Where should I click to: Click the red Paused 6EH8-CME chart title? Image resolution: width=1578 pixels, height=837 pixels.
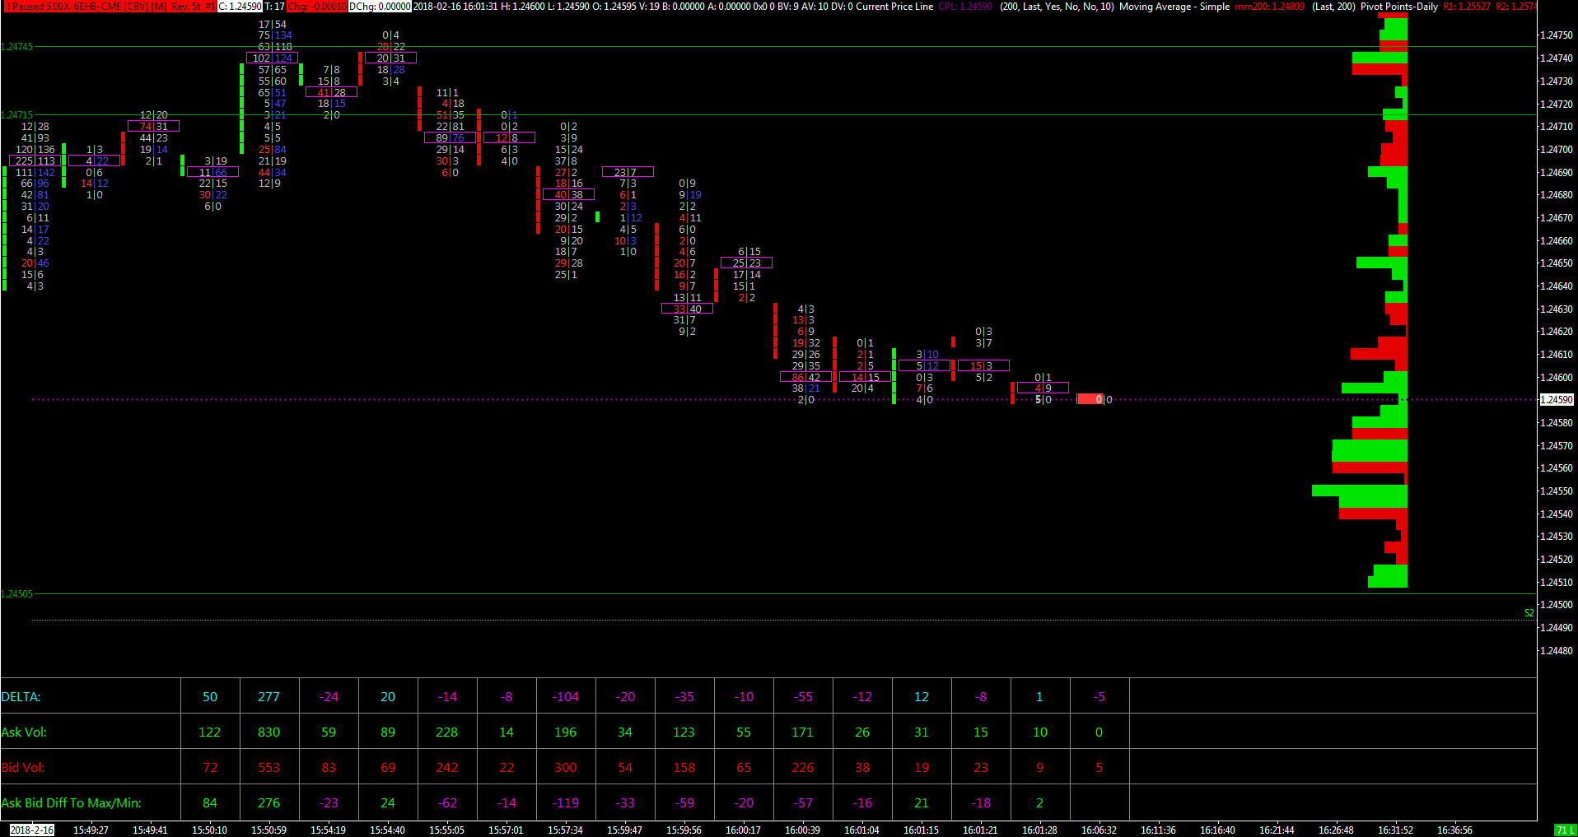click(110, 7)
